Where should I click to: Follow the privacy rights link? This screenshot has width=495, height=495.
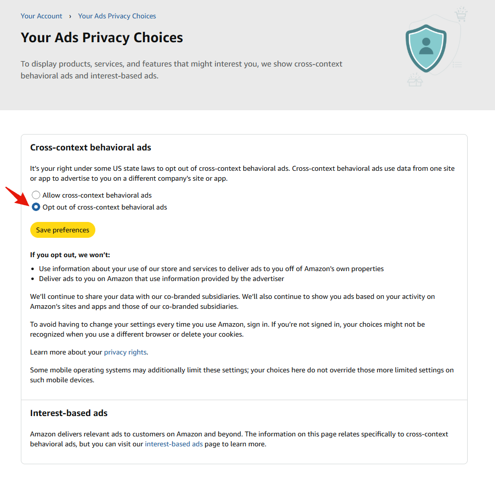(125, 352)
